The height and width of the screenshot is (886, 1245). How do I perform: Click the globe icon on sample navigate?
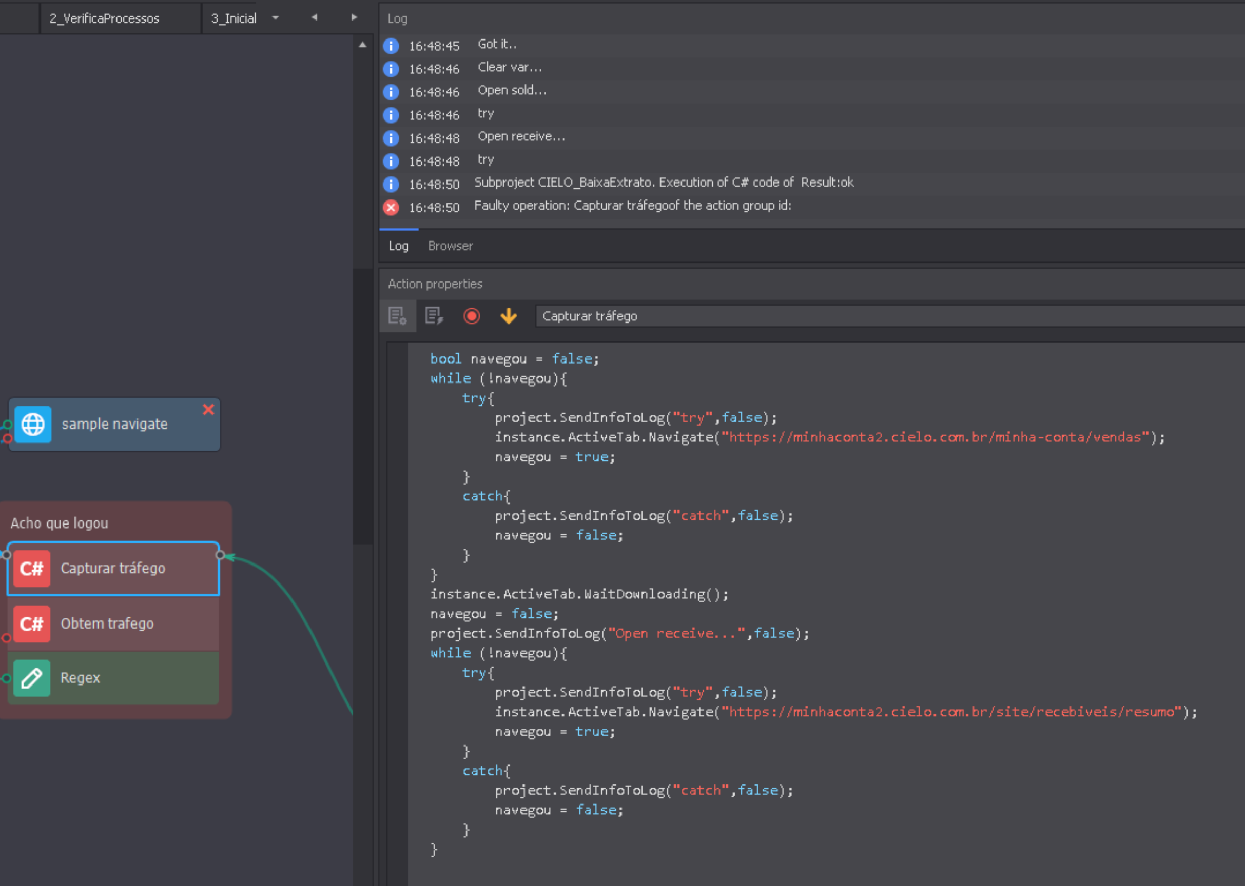pyautogui.click(x=33, y=424)
